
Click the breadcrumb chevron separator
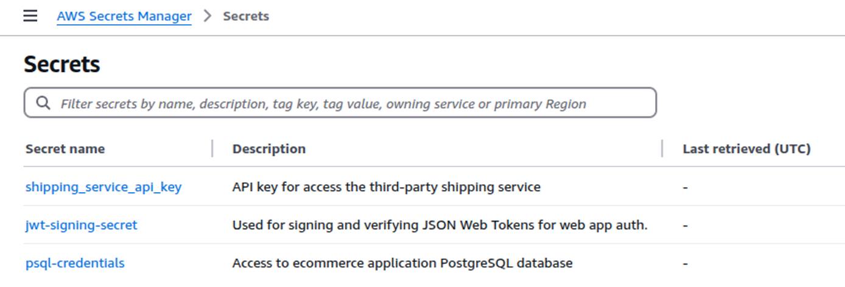[208, 16]
